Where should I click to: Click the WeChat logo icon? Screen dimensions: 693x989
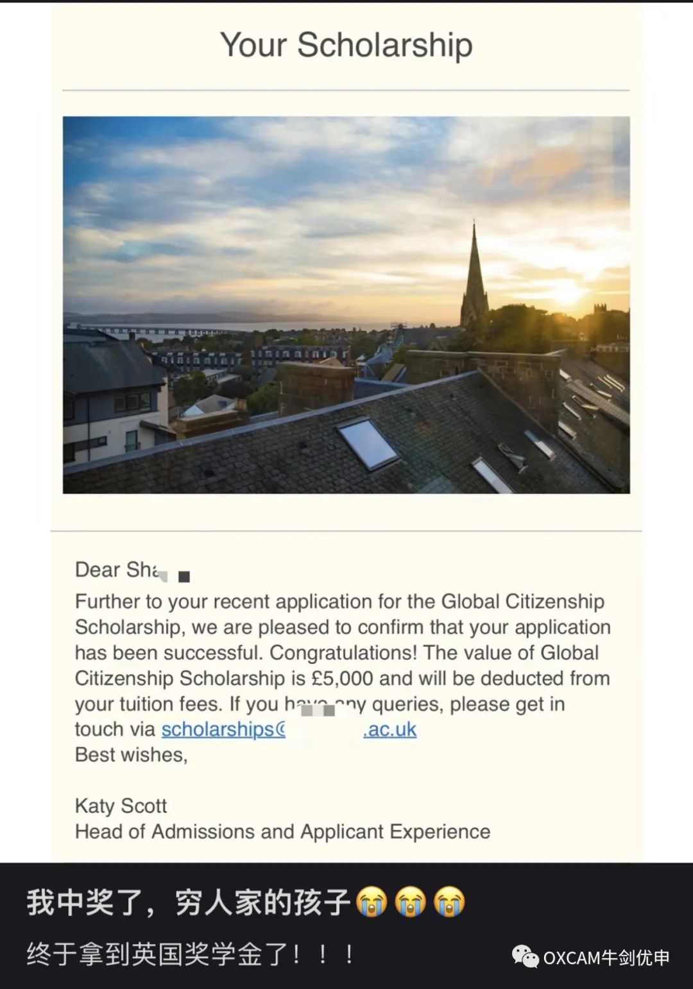pyautogui.click(x=525, y=957)
